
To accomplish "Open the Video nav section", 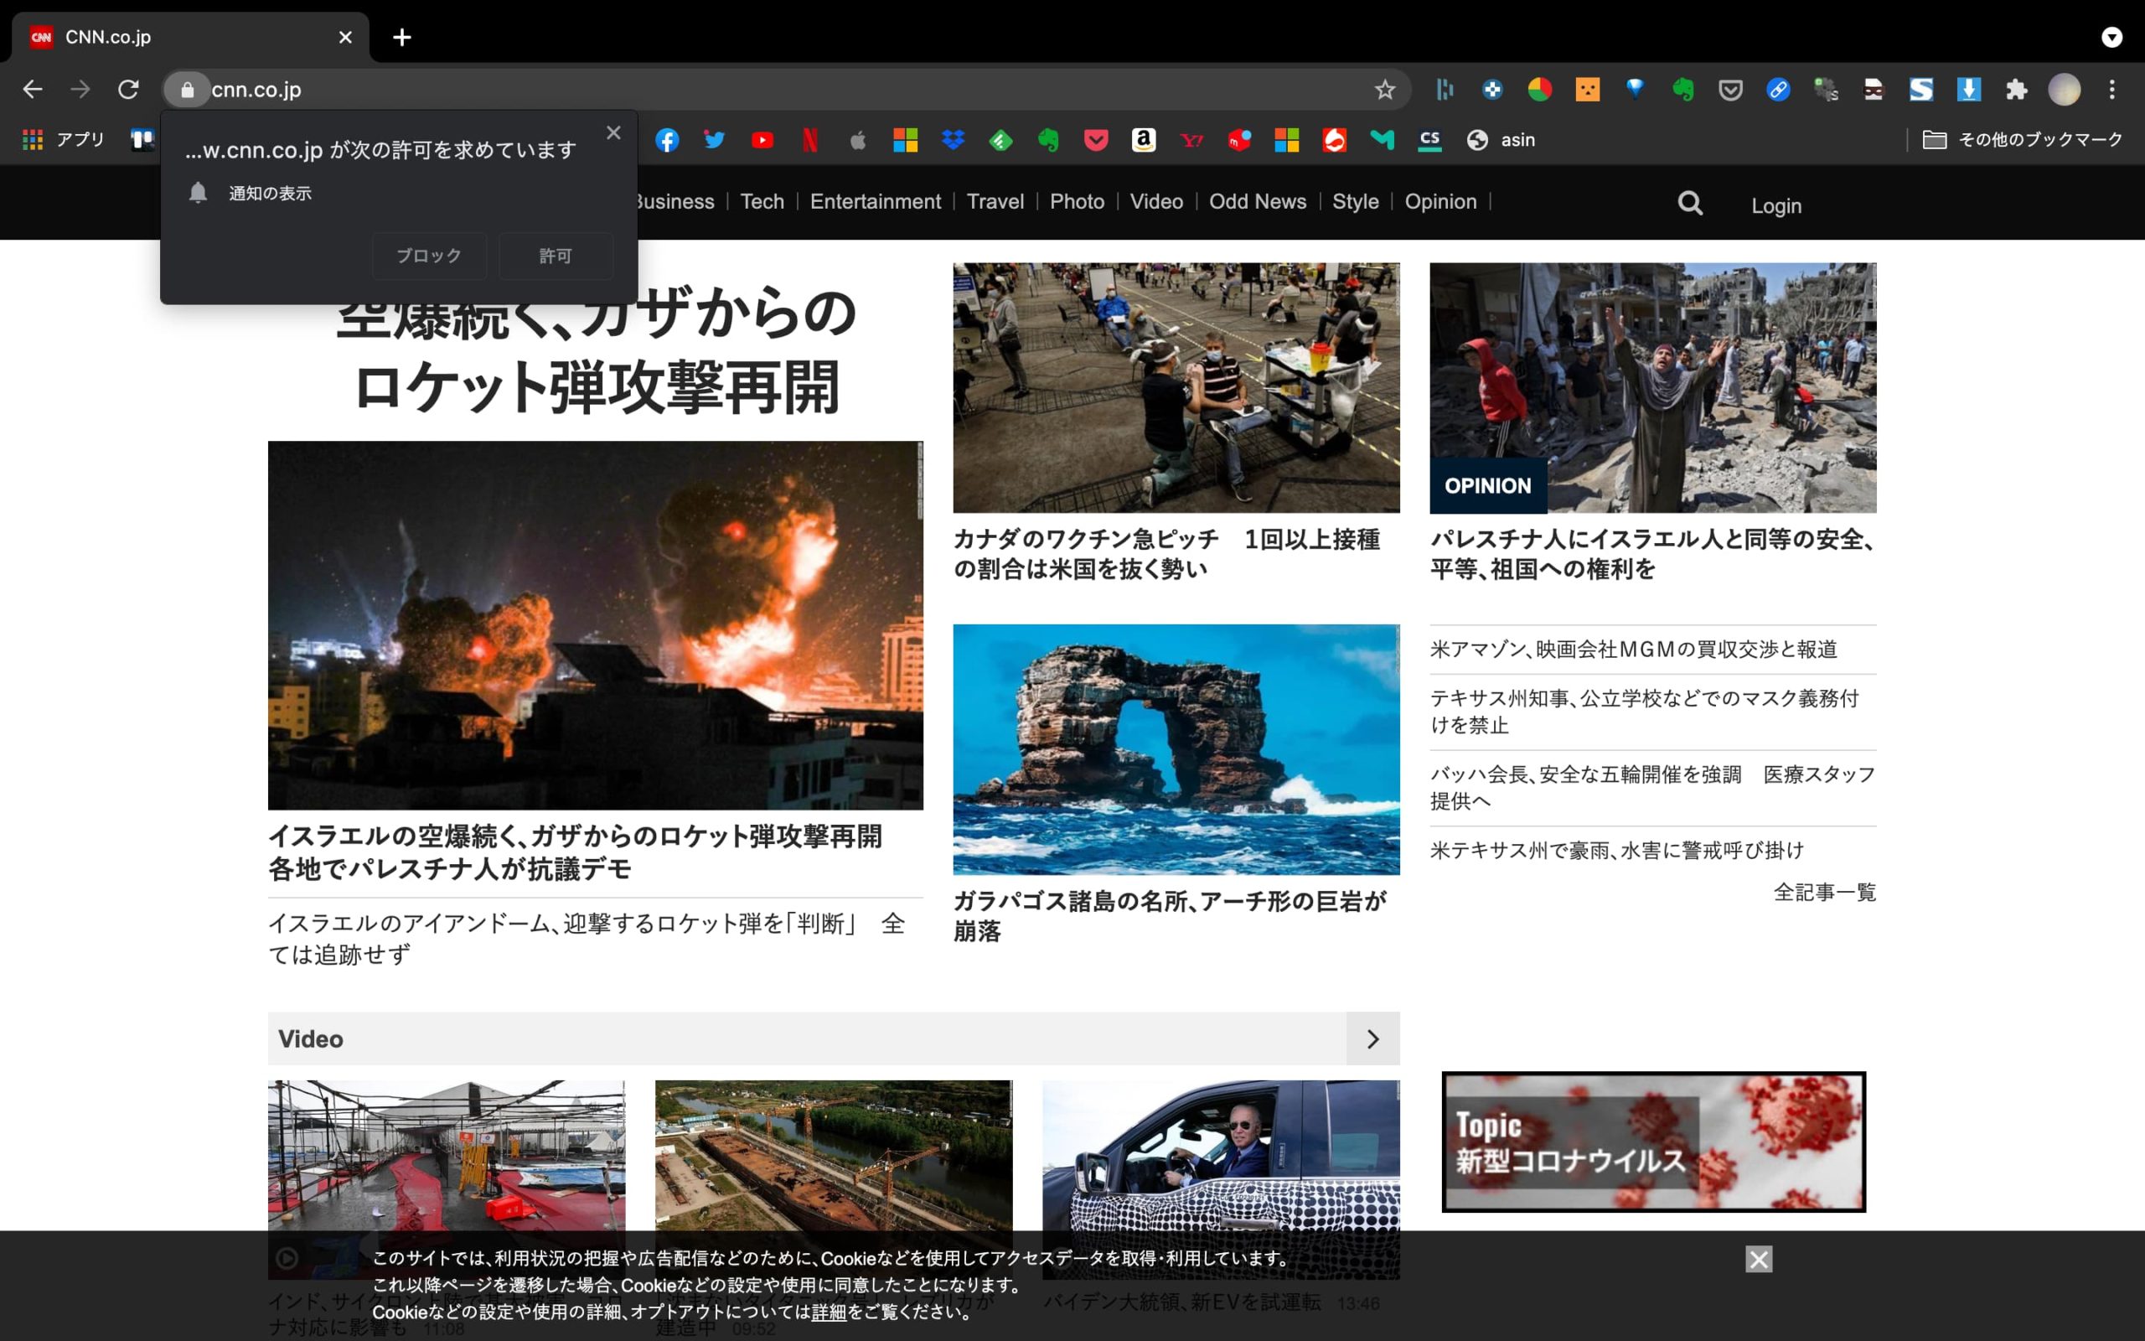I will point(1155,201).
